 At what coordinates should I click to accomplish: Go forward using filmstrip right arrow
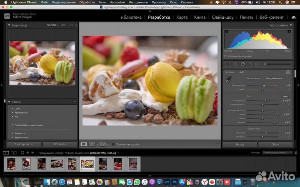[x=33, y=153]
